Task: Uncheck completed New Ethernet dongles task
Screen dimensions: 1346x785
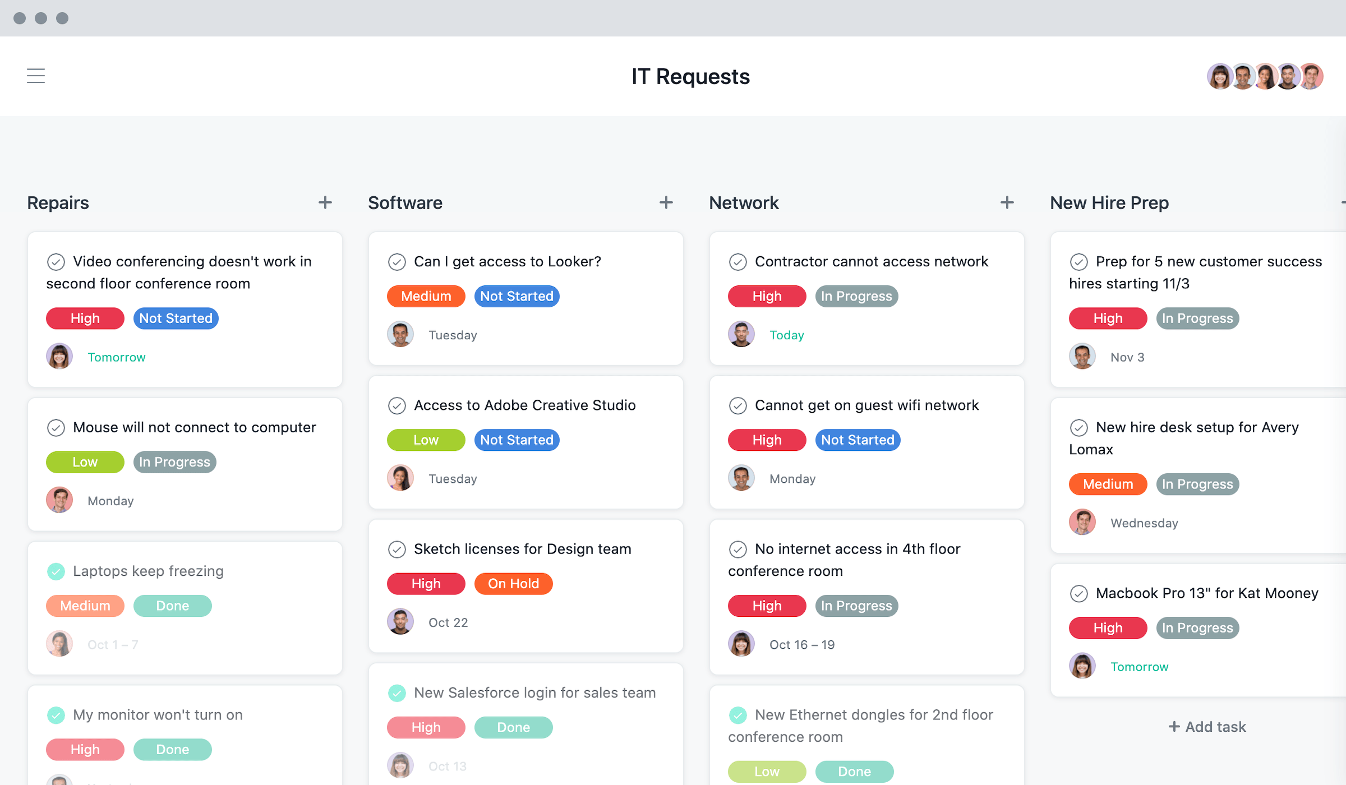Action: point(737,715)
